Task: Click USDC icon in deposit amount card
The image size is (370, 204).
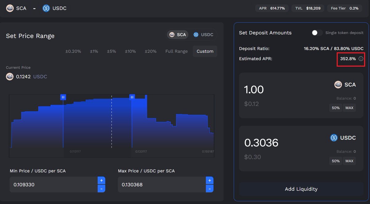Action: [334, 138]
